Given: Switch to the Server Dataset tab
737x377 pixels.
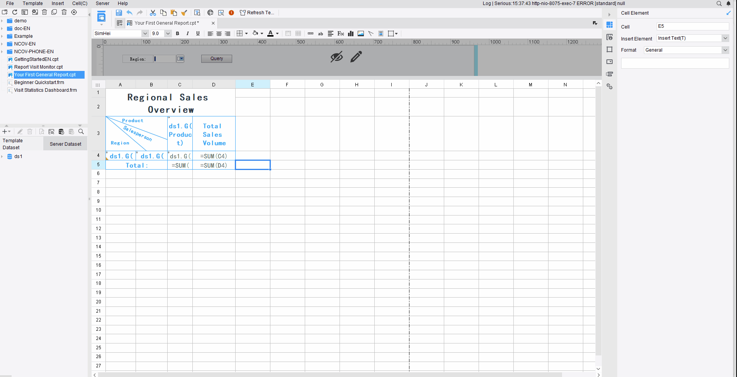Looking at the screenshot, I should coord(65,144).
